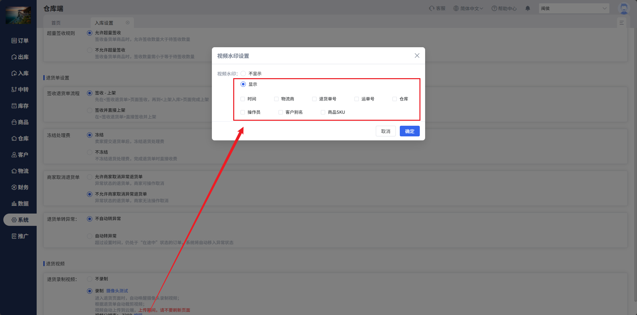
Task: Toggle the tab list menu icon
Action: pos(621,23)
